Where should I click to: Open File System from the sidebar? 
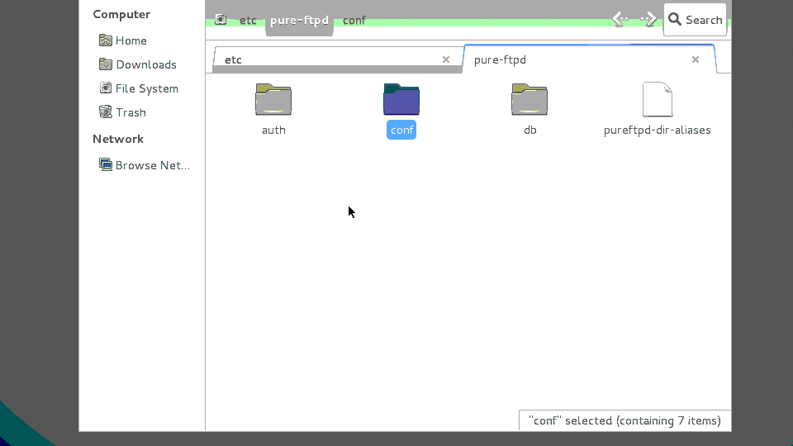[147, 88]
